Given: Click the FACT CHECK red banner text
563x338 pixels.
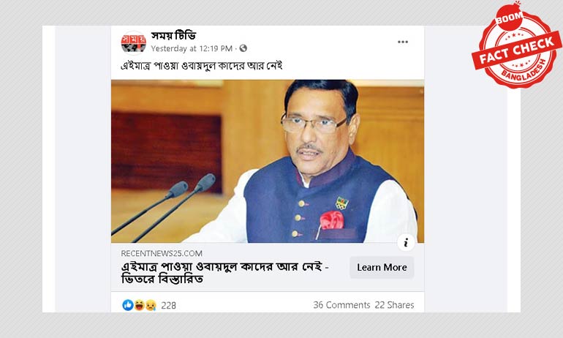Looking at the screenshot, I should 516,51.
